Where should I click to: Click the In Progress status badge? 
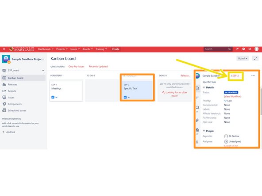(231, 92)
